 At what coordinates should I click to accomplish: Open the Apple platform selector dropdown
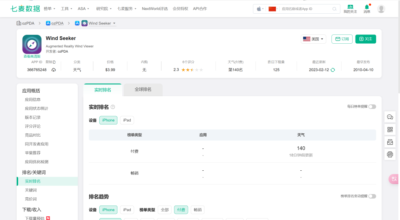click(260, 9)
